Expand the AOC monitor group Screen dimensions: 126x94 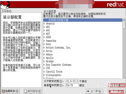[44, 30]
